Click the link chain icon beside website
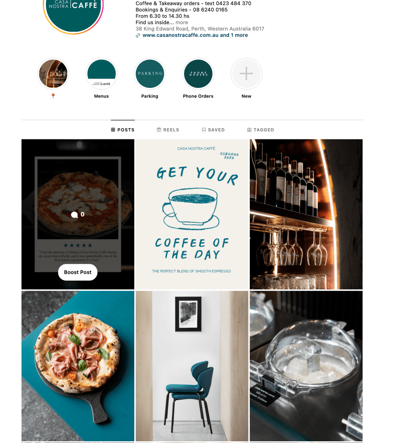Image resolution: width=398 pixels, height=443 pixels. pyautogui.click(x=138, y=36)
